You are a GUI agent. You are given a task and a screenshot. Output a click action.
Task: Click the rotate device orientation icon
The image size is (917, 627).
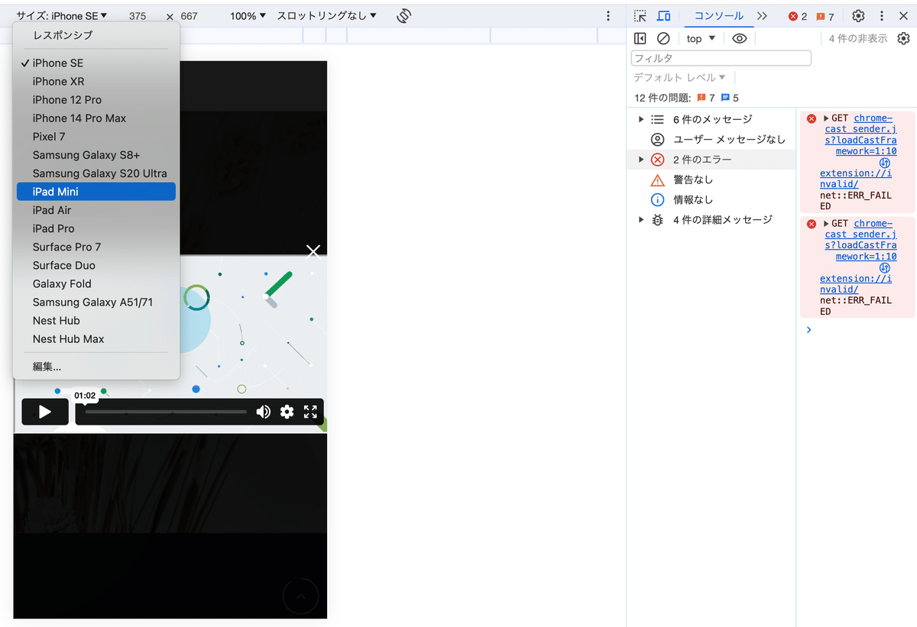tap(404, 16)
